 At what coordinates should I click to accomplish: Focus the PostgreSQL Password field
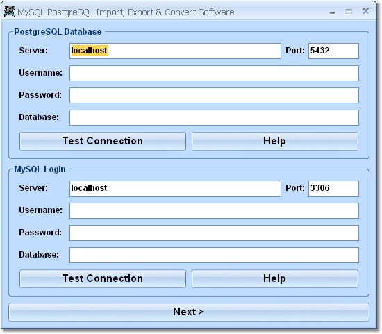point(214,96)
